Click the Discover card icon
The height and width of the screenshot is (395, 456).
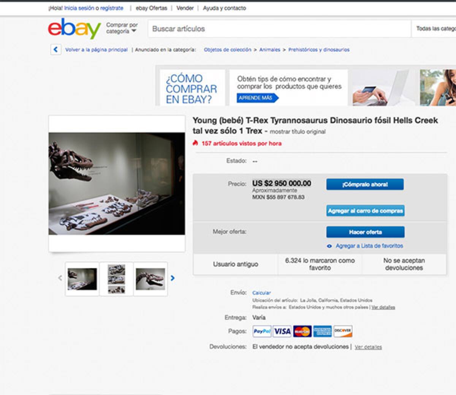point(343,331)
